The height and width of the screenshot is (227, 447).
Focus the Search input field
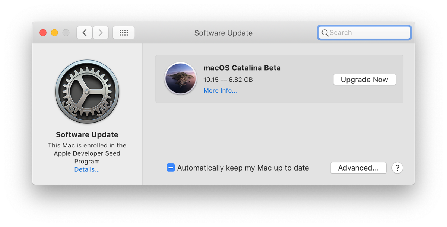[369, 33]
